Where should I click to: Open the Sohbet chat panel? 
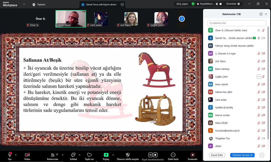pos(73,155)
